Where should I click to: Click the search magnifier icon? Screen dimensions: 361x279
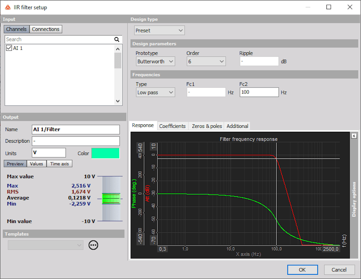[x=117, y=40]
